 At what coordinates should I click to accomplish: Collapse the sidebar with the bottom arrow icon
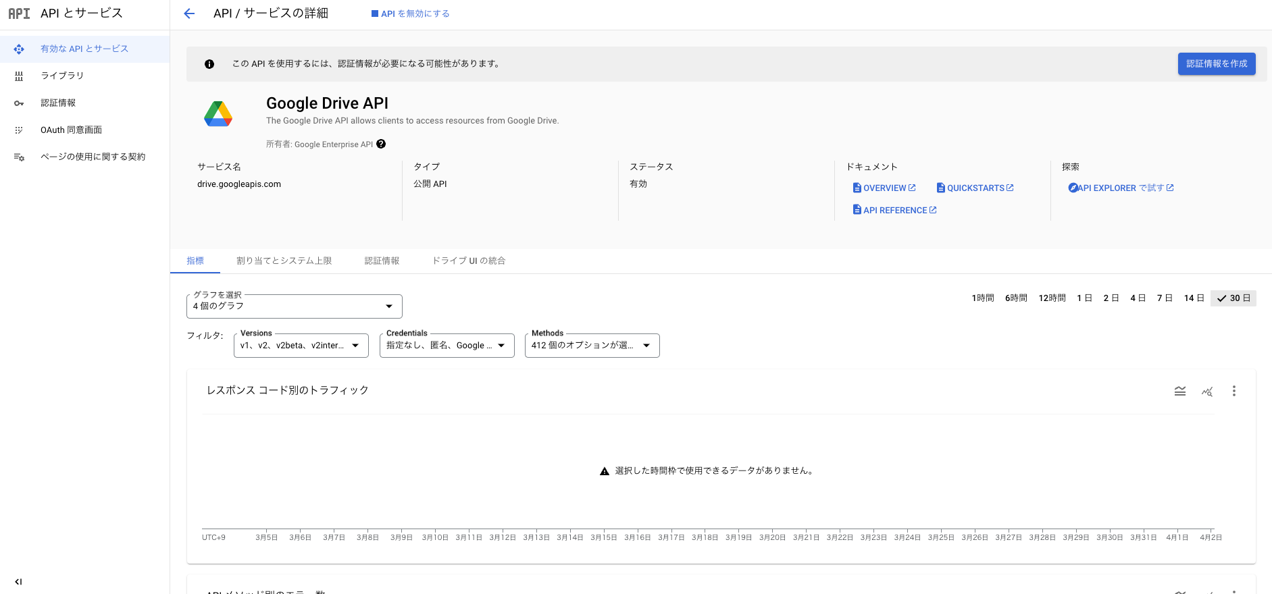pos(18,581)
